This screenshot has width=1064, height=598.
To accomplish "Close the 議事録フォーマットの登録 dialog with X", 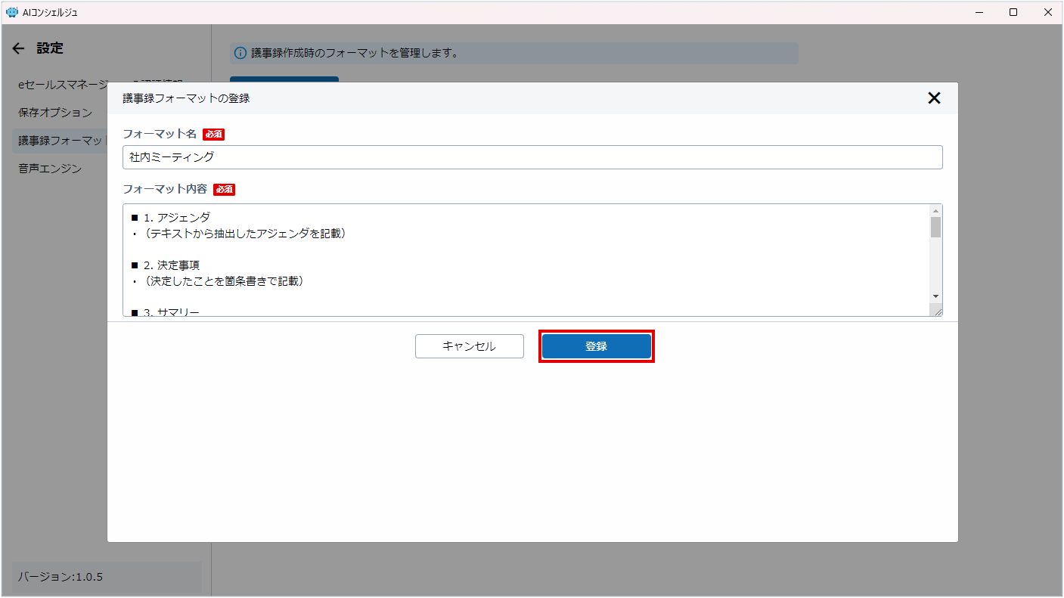I will pyautogui.click(x=934, y=98).
